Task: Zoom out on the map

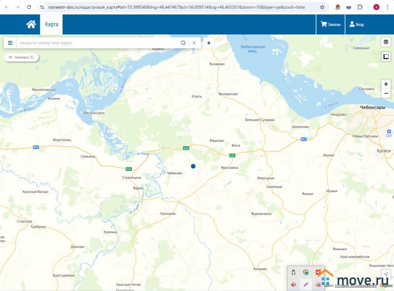Action: point(386,93)
